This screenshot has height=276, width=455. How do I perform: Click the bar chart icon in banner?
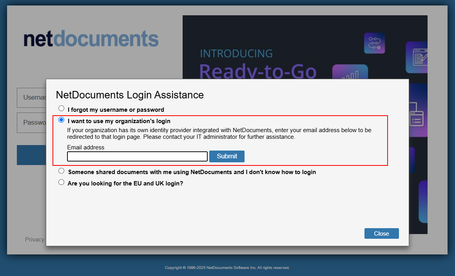point(350,72)
